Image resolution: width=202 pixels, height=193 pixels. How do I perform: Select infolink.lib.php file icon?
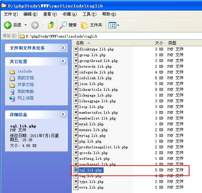tap(76, 78)
